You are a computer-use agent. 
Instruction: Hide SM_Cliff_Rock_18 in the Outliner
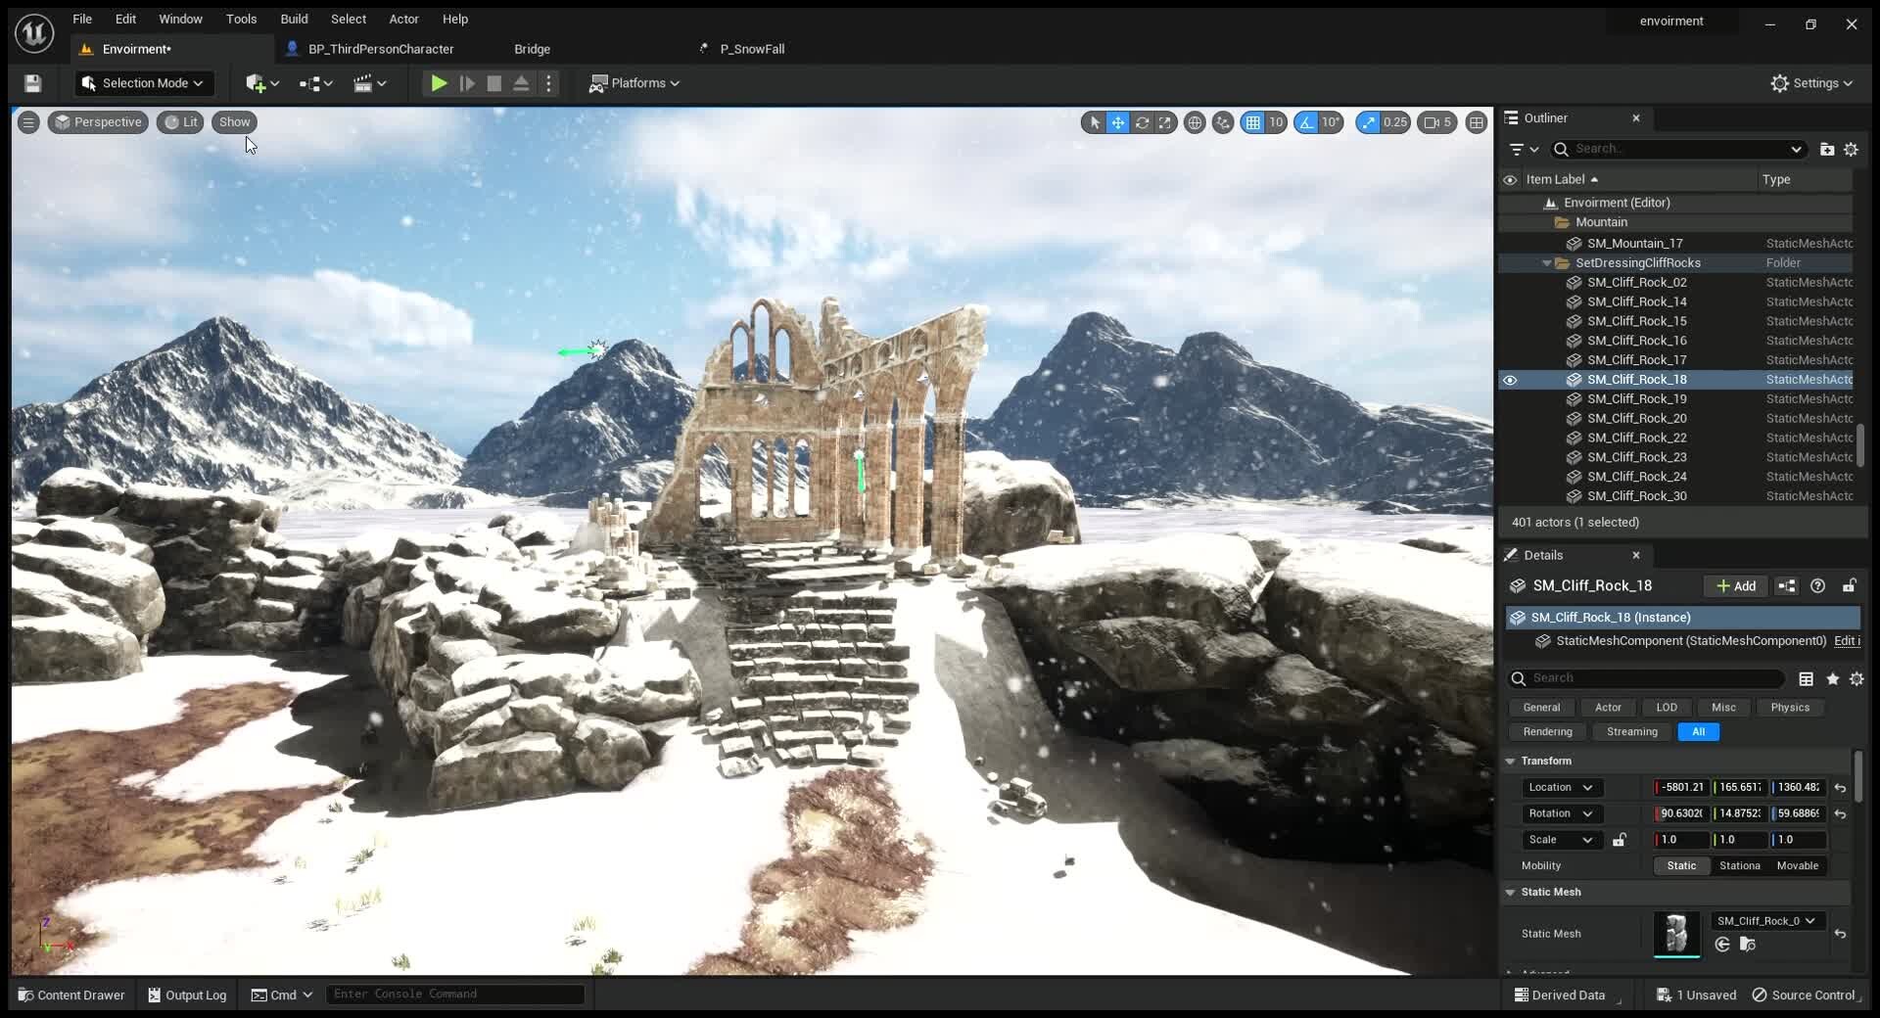(x=1510, y=380)
